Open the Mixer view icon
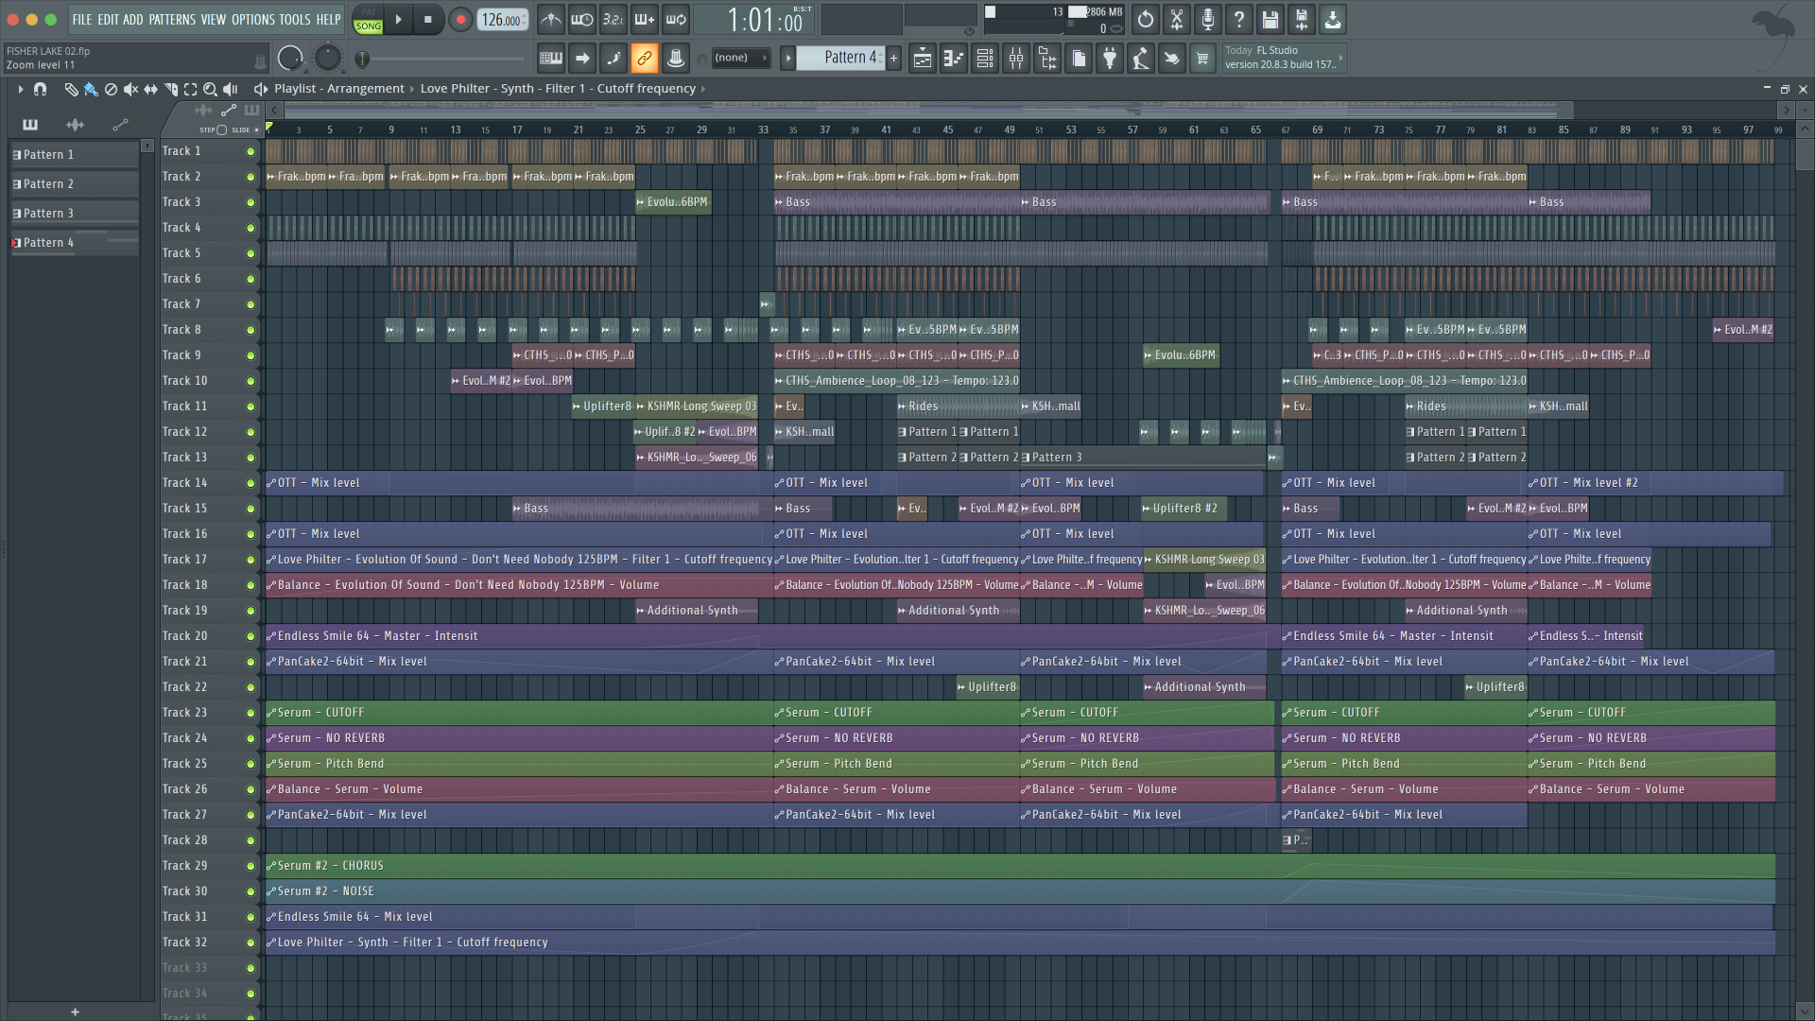Screen dimensions: 1815x1021 point(1016,59)
